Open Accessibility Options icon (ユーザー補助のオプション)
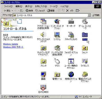The image size is (102, 99). pyautogui.click(x=71, y=61)
